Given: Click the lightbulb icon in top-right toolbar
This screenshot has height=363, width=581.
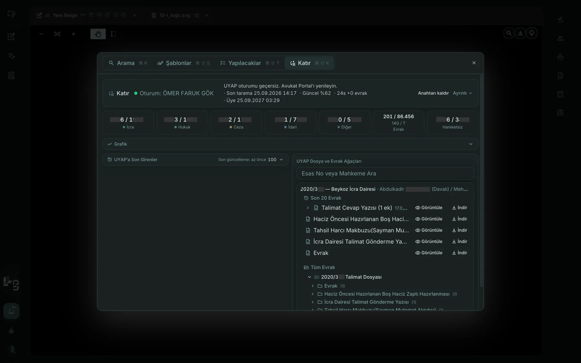Looking at the screenshot, I should pyautogui.click(x=532, y=33).
